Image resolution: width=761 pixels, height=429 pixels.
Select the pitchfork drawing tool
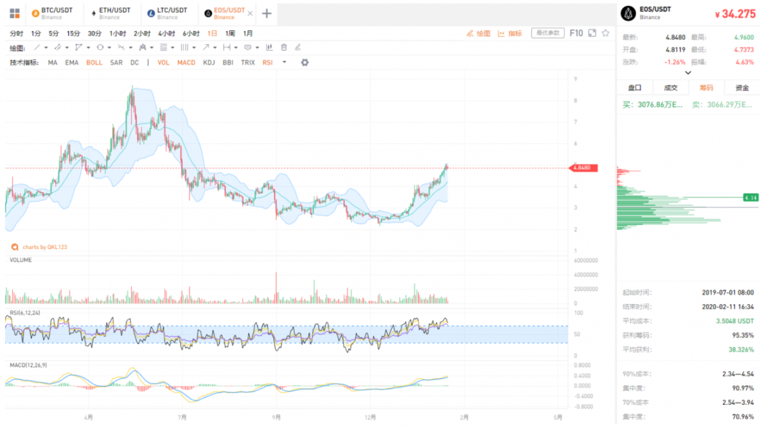[x=142, y=47]
